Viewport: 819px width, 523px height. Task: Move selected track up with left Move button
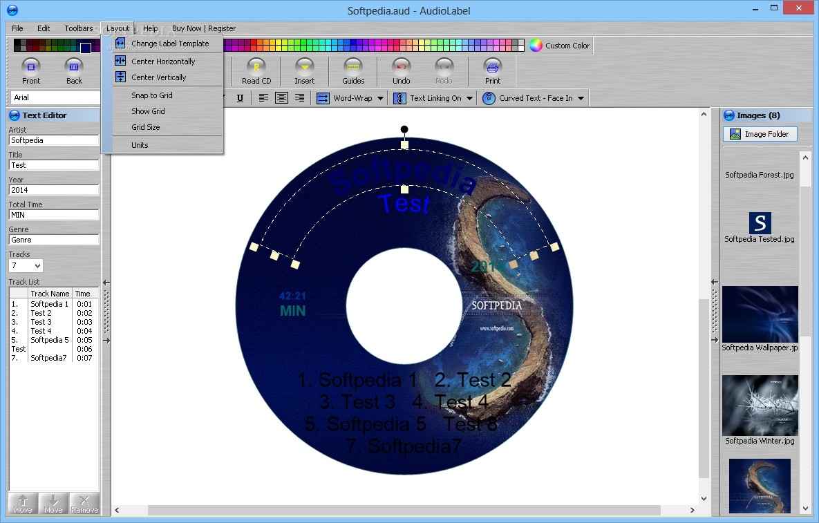coord(23,503)
